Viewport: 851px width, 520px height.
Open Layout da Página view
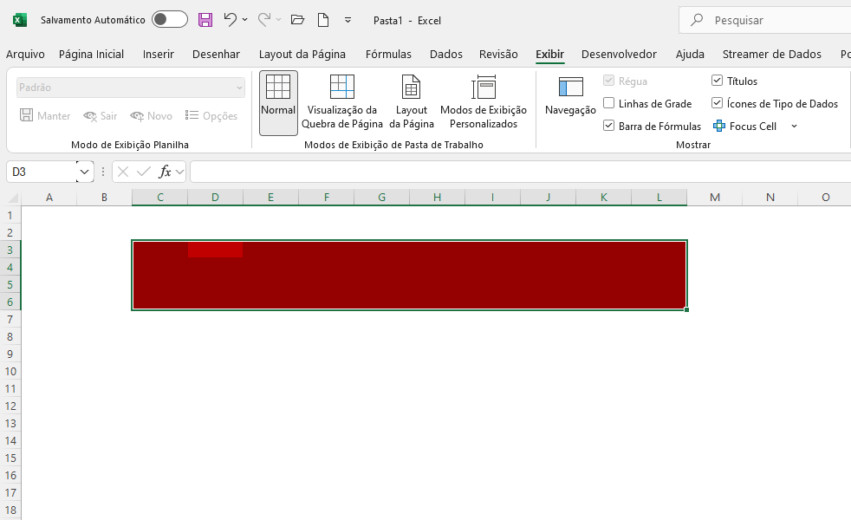[x=412, y=102]
